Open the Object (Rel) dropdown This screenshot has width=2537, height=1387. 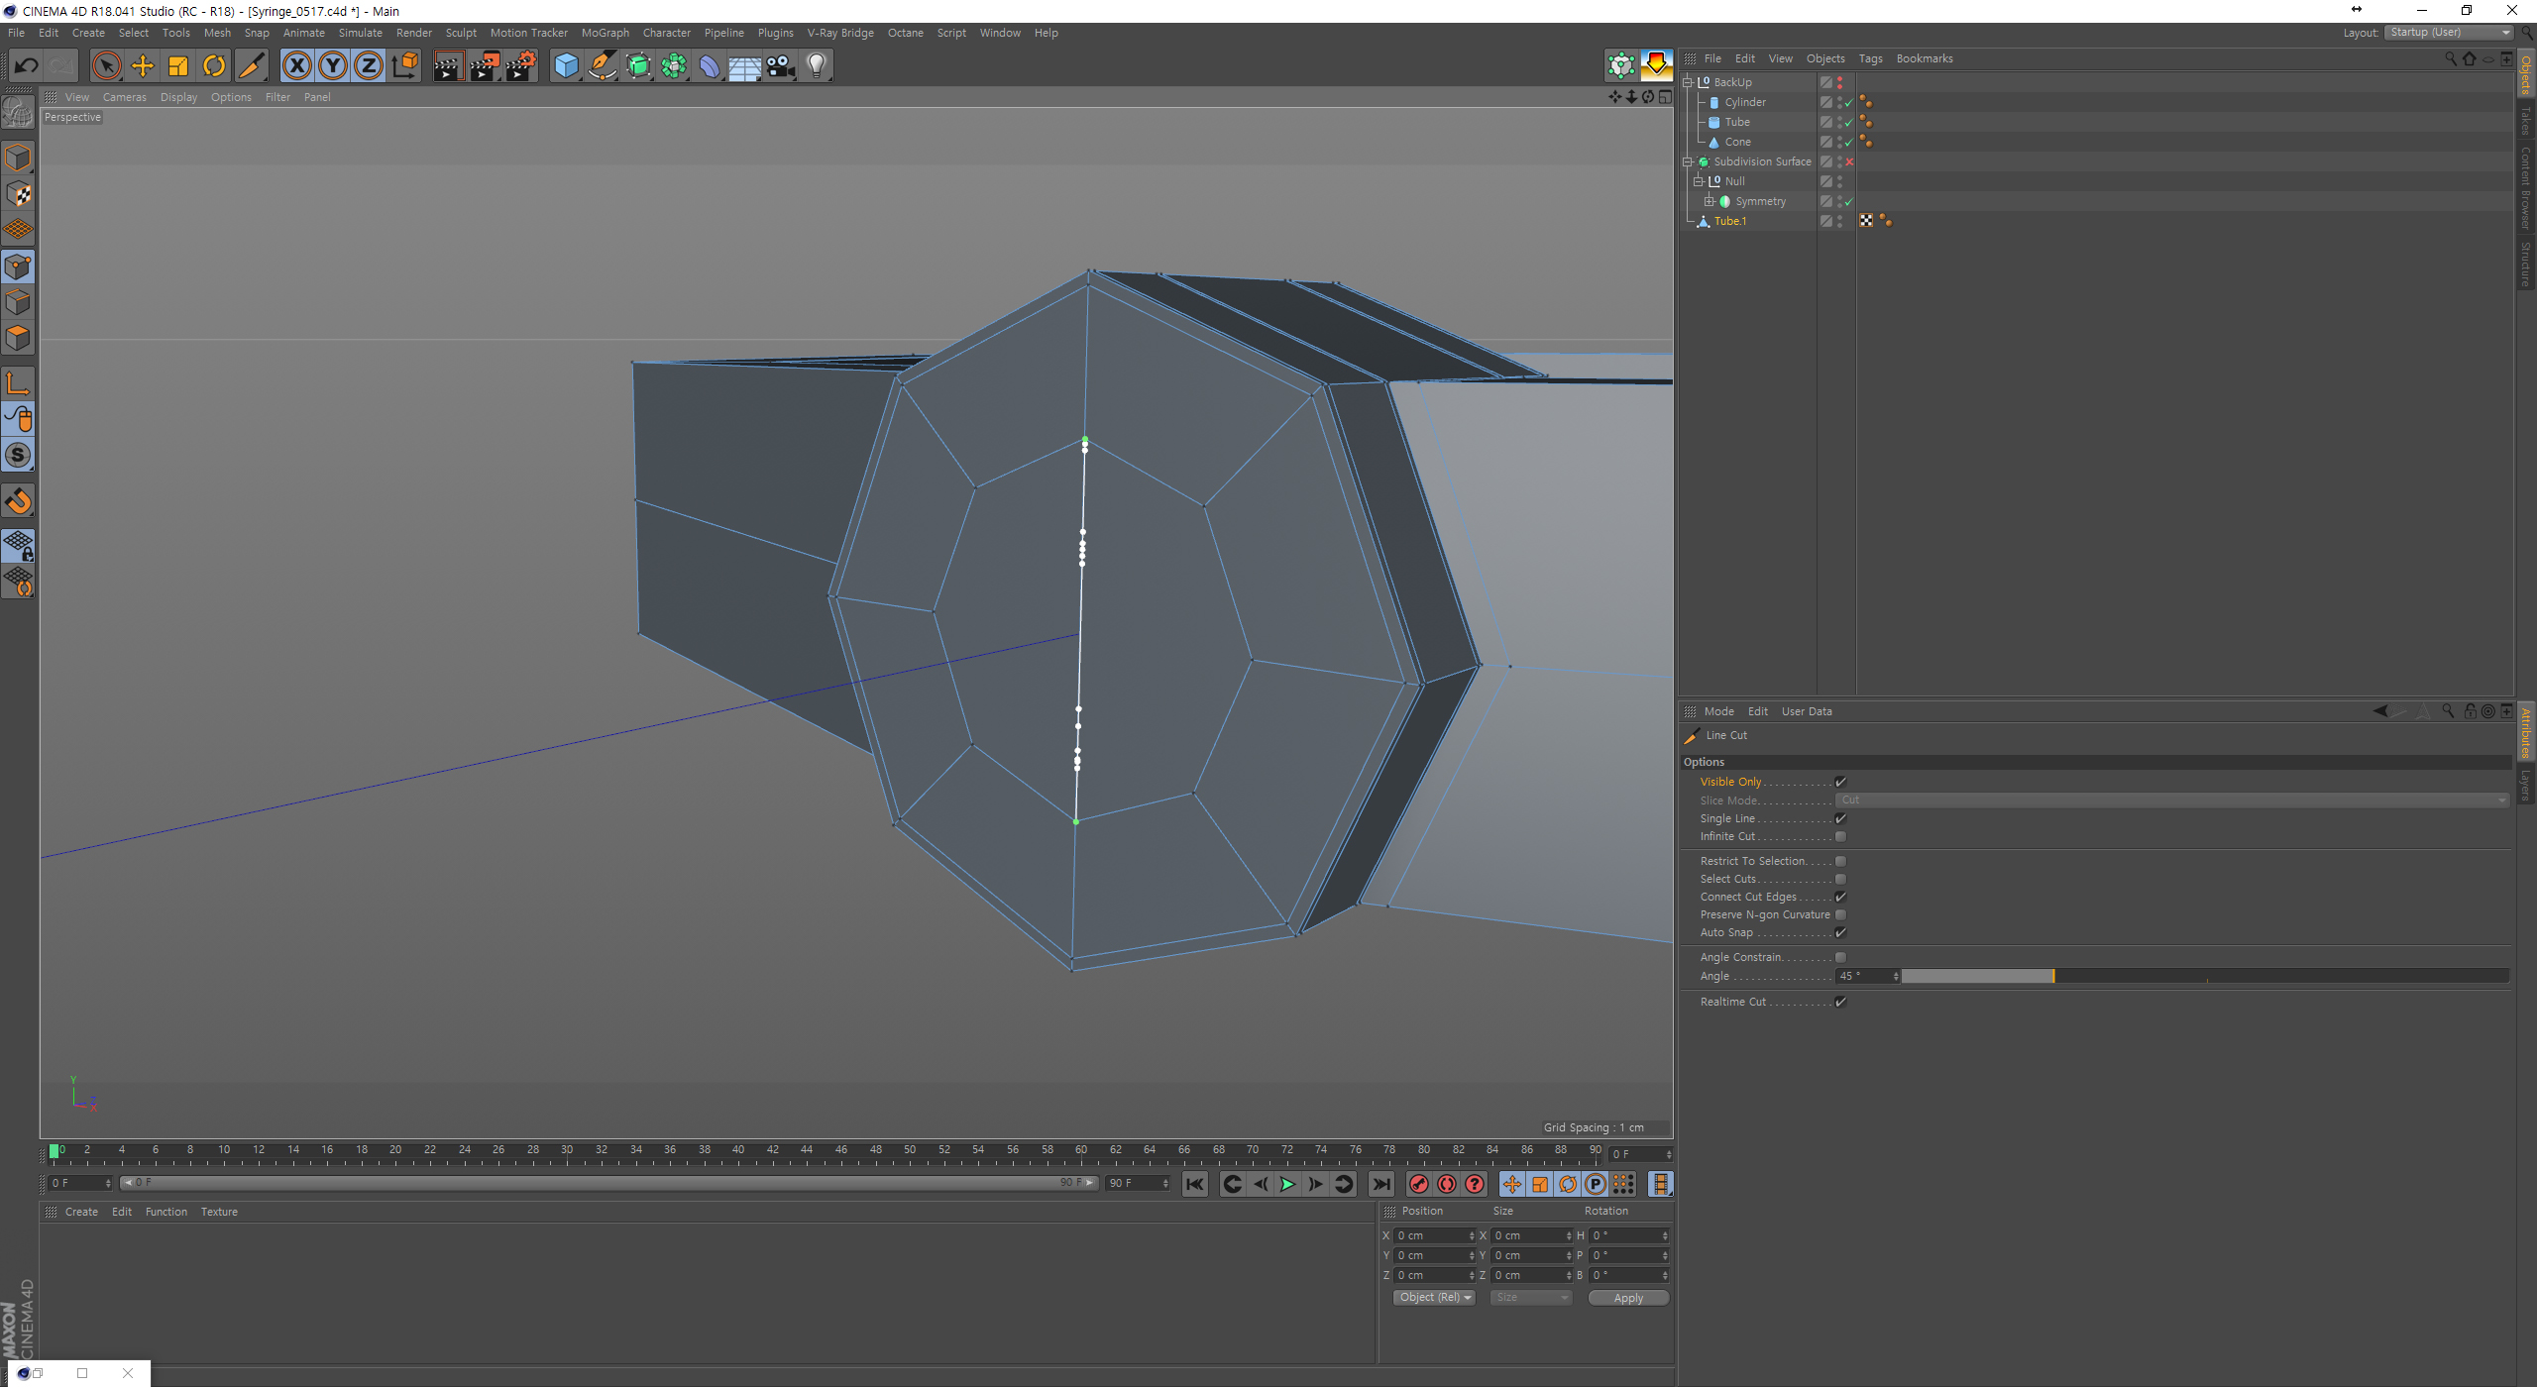click(x=1434, y=1297)
